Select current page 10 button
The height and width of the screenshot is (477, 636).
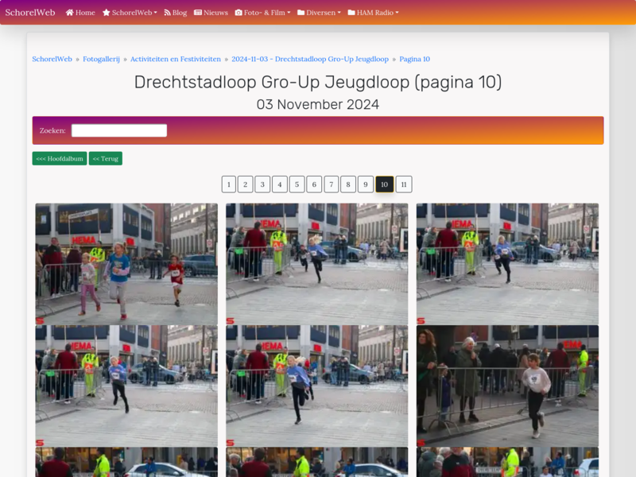pos(385,184)
